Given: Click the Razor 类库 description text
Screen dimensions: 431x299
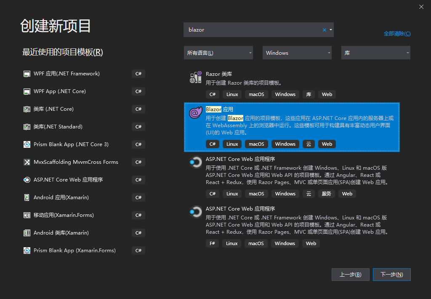Looking at the screenshot, I should pos(244,83).
